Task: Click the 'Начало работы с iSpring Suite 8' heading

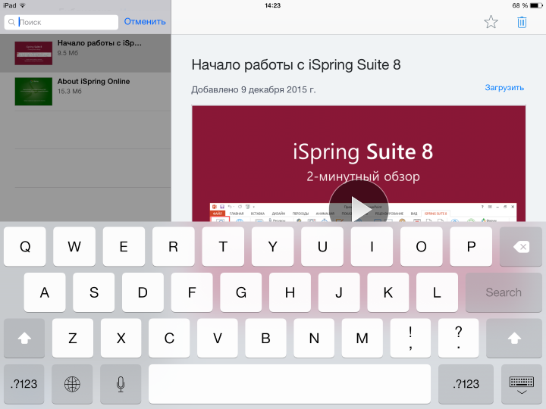Action: (296, 64)
